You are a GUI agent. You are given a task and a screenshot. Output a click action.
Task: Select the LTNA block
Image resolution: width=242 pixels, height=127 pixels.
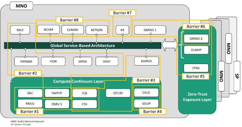point(196,68)
